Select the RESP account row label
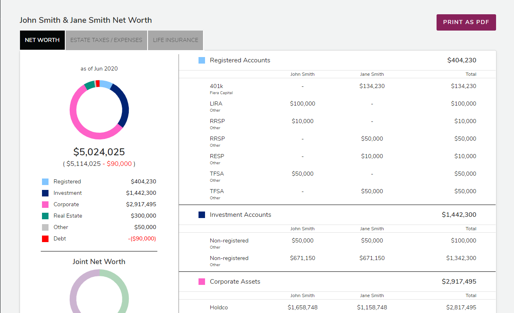The image size is (514, 313). coord(217,156)
